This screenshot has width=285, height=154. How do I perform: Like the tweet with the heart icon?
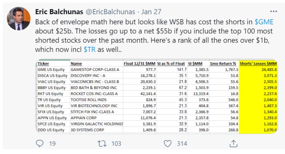click(x=168, y=144)
